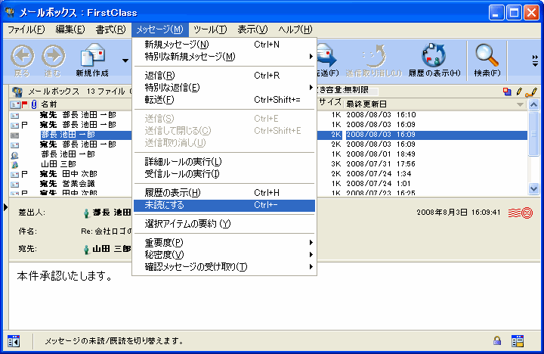Image resolution: width=544 pixels, height=354 pixels.
Task: Click the list view icon at bottom right
Action: click(x=518, y=341)
